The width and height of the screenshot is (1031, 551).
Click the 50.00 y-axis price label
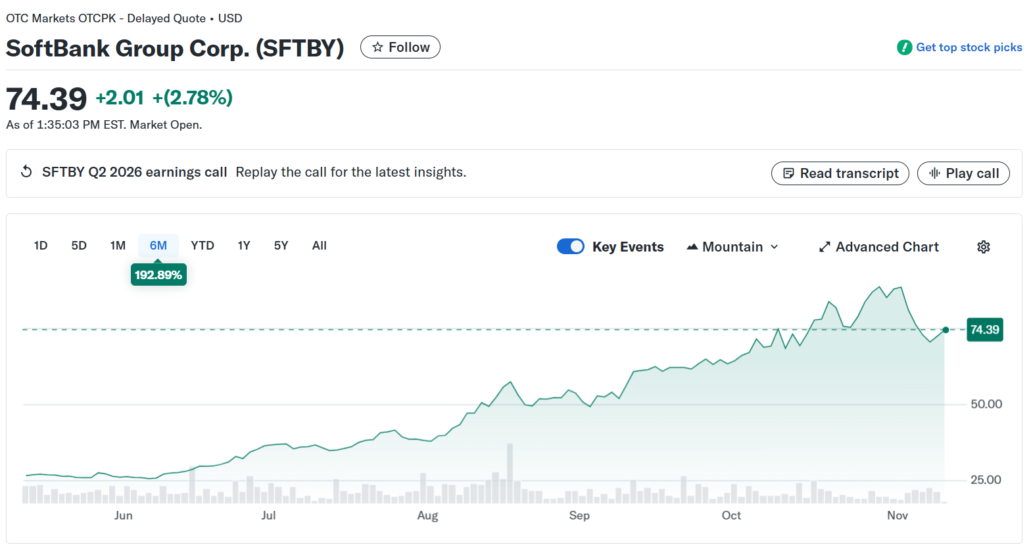[986, 404]
